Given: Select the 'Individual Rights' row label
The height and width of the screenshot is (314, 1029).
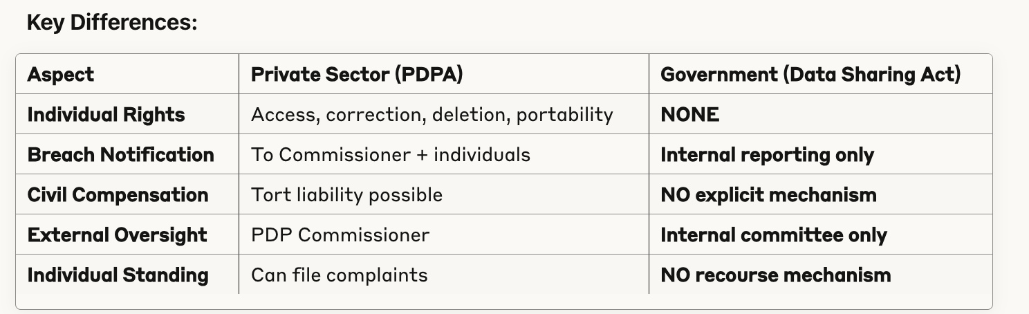Looking at the screenshot, I should click(x=106, y=114).
